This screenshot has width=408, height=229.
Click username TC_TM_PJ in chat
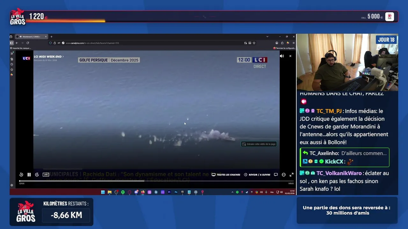[x=329, y=111]
